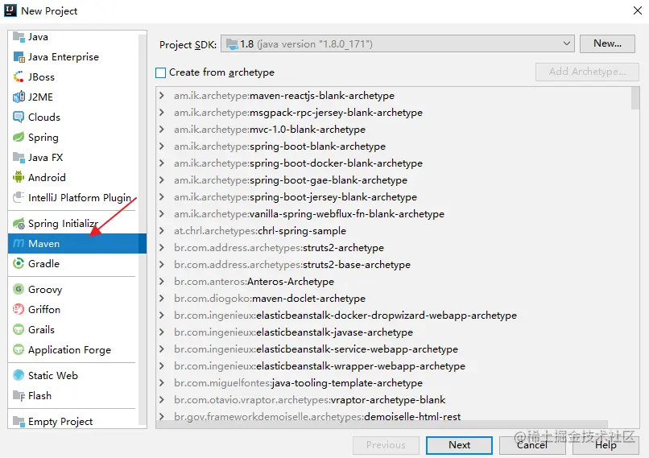Click the New... SDK button
Image resolution: width=649 pixels, height=458 pixels.
tap(607, 43)
